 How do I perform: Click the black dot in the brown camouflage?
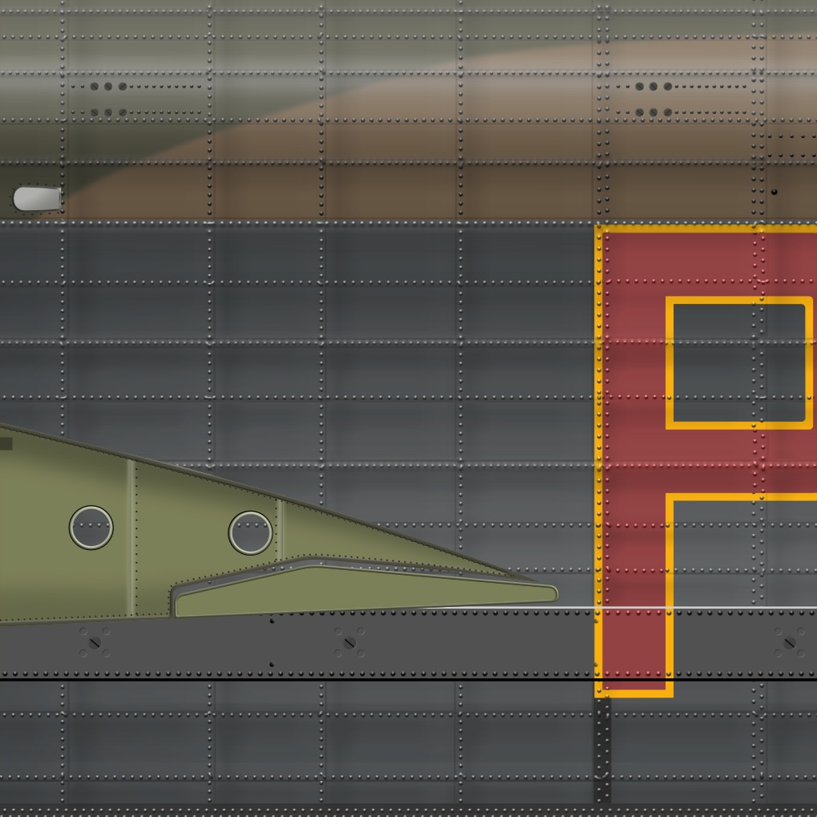(774, 192)
